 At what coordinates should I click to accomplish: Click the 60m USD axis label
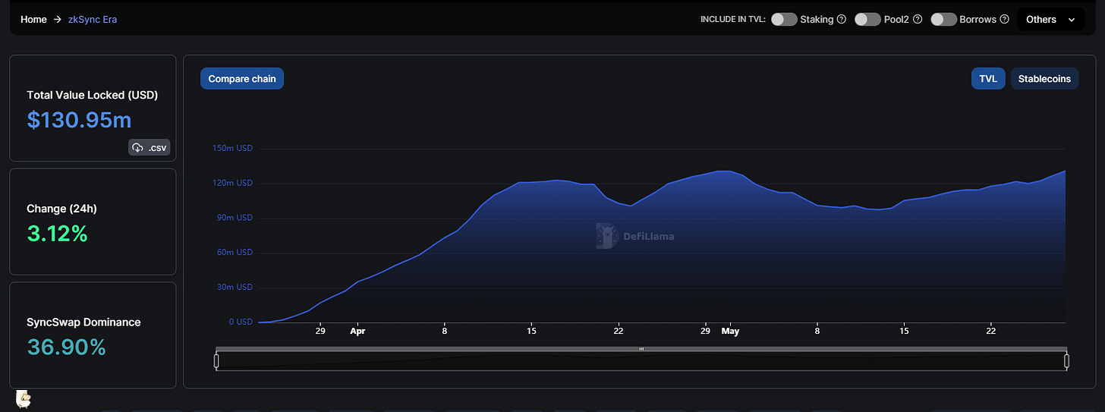pos(235,253)
